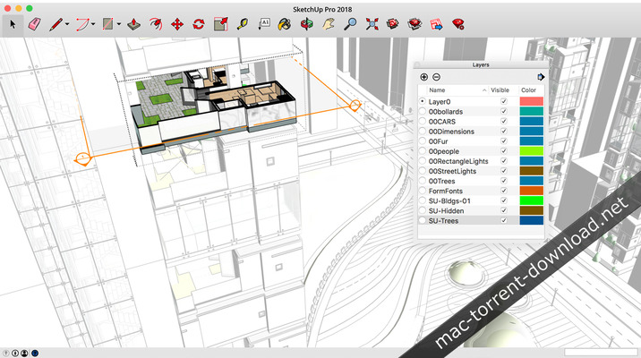The height and width of the screenshot is (358, 641).
Task: Uncheck visibility for 00CARS layer
Action: click(x=503, y=122)
